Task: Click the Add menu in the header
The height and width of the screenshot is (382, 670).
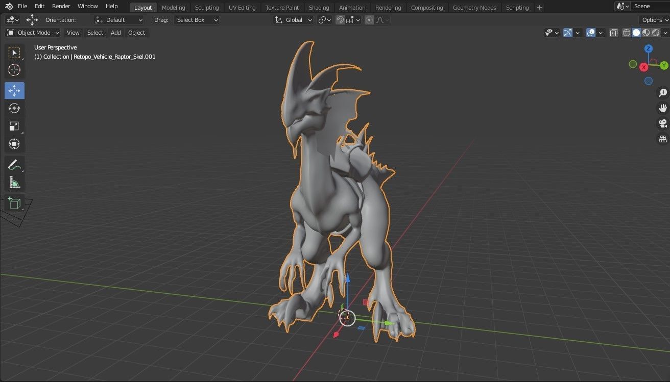Action: pyautogui.click(x=115, y=33)
